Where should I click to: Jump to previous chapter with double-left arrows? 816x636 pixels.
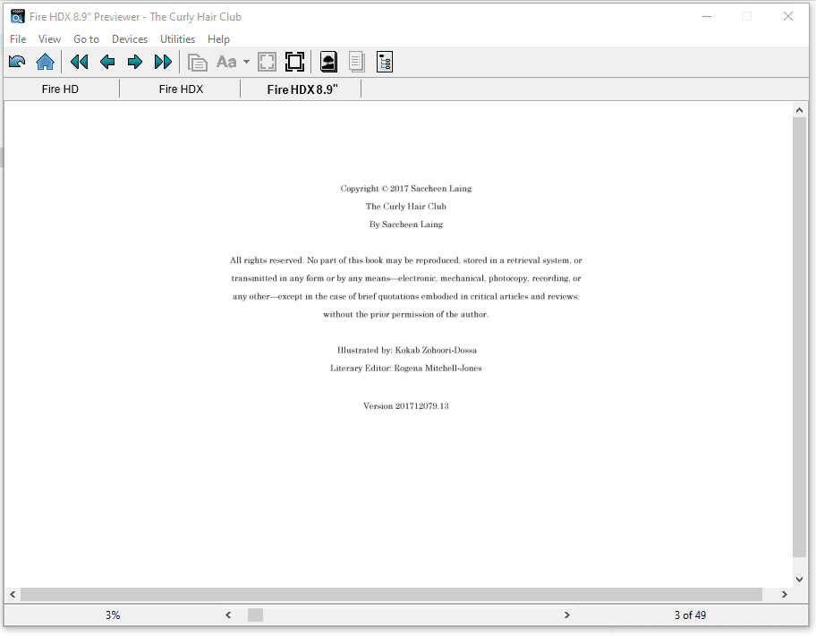79,62
